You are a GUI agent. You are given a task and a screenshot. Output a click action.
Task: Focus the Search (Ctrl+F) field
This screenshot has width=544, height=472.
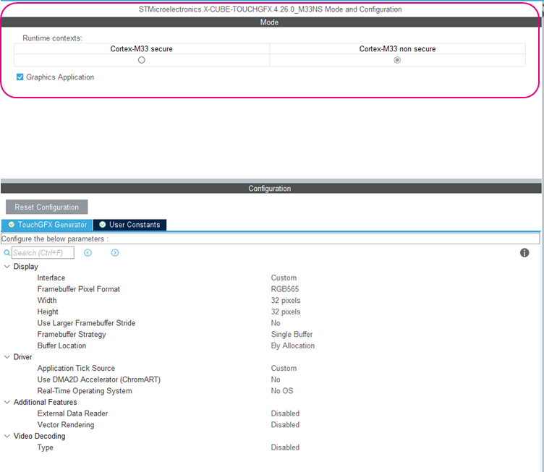point(43,253)
